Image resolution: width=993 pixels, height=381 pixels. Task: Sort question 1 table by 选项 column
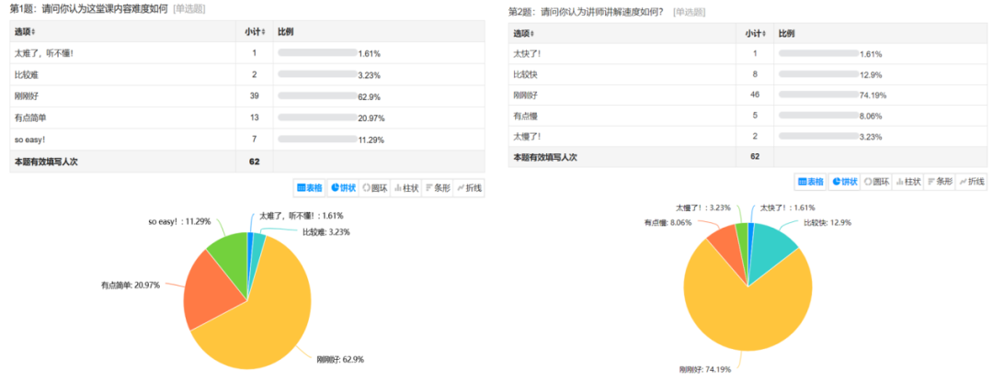pos(25,31)
